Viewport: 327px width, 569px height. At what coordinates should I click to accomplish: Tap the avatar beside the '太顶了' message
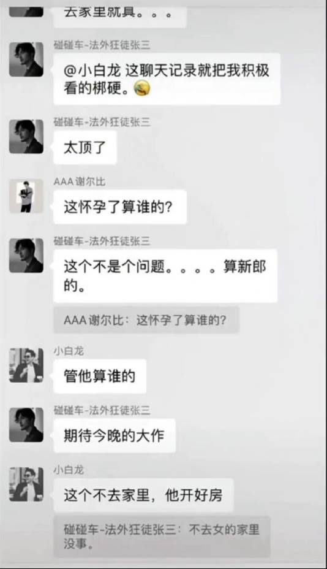pos(26,137)
